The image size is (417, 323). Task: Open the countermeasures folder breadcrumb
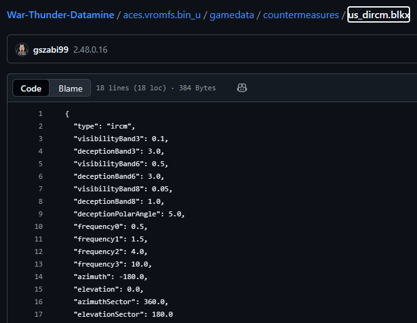[x=301, y=15]
